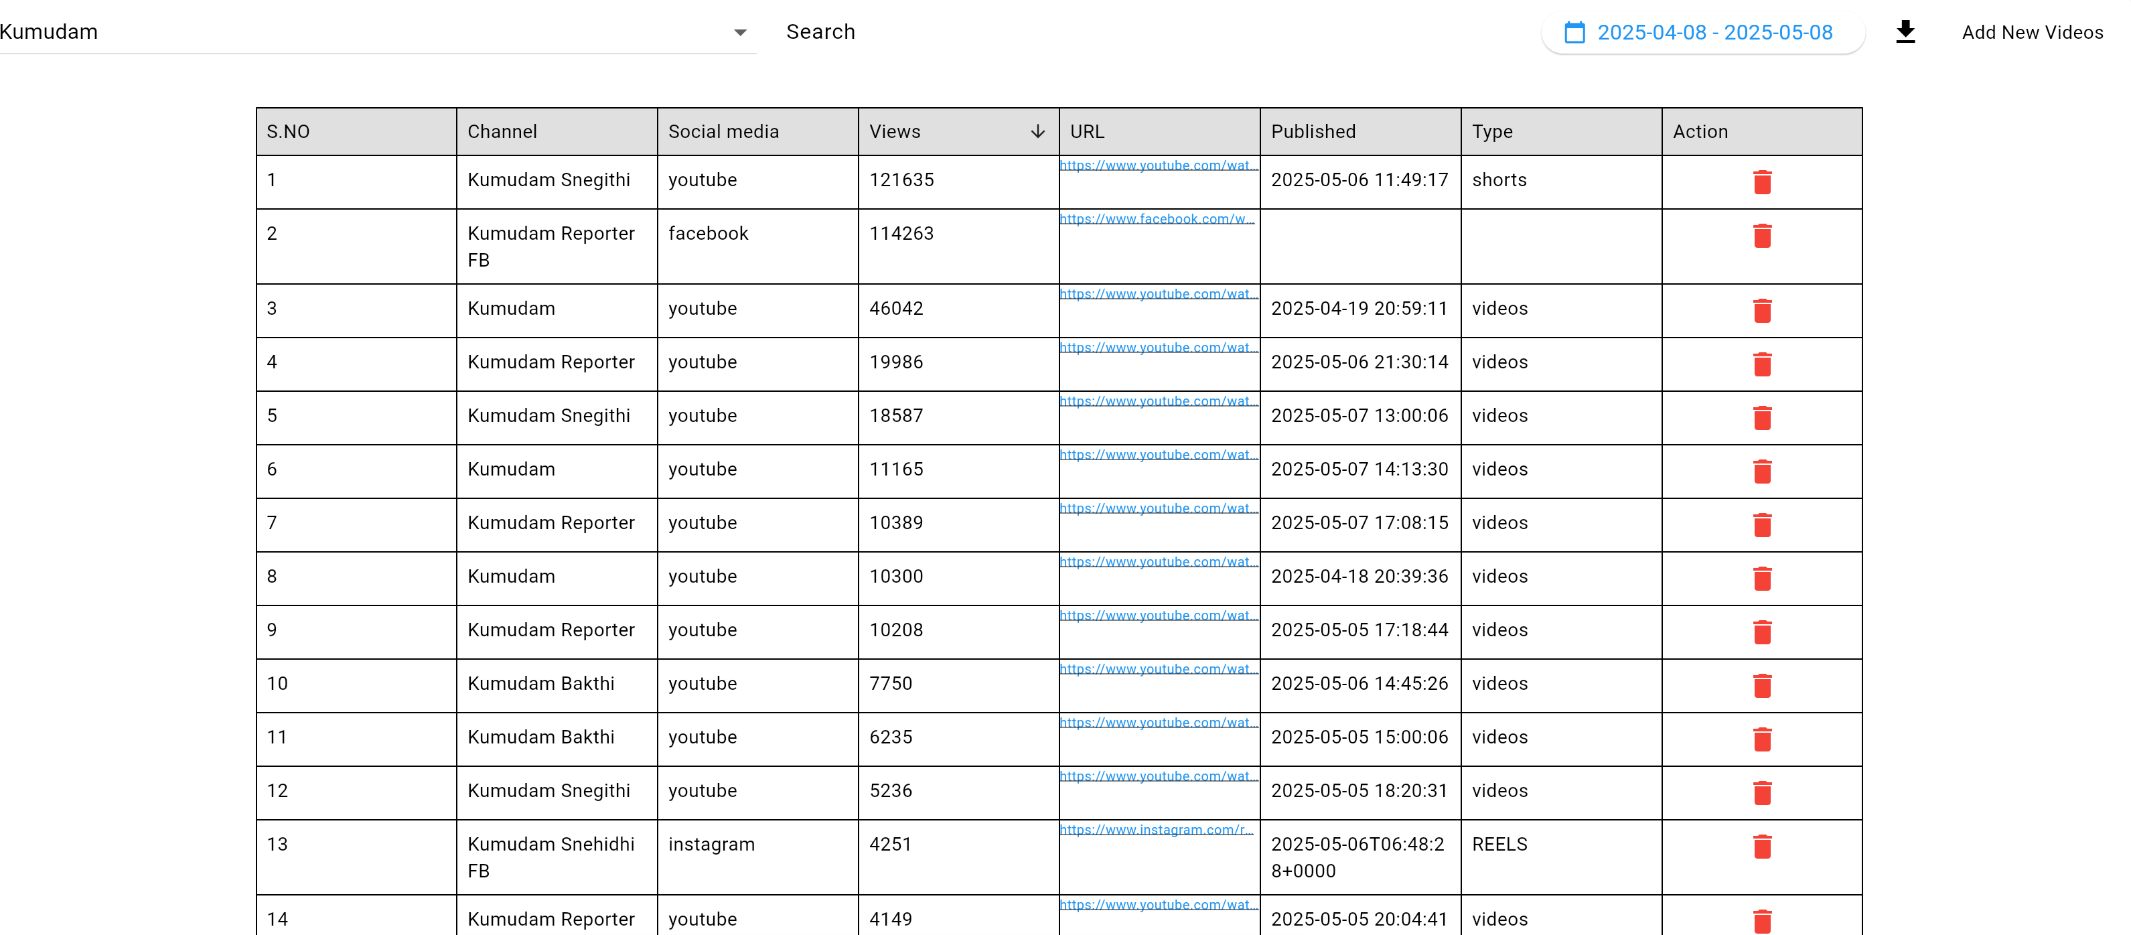Open YouTube URL in row 7
The height and width of the screenshot is (935, 2131).
click(x=1158, y=508)
